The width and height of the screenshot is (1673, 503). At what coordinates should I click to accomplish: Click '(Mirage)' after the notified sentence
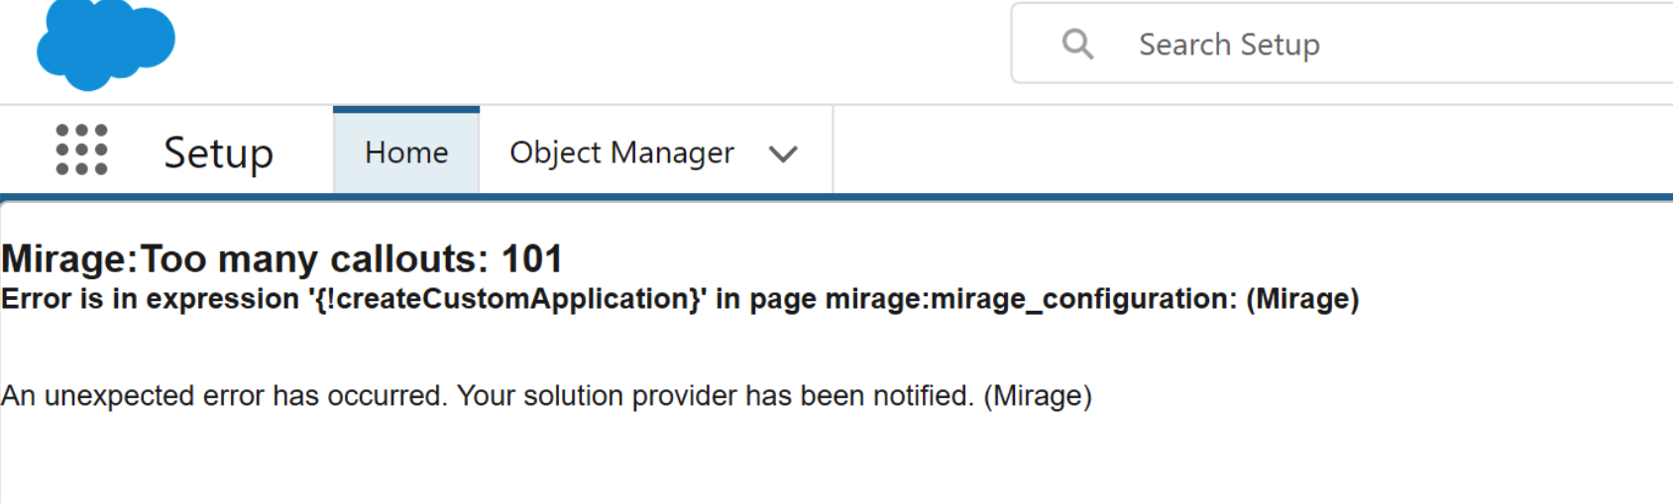1038,396
